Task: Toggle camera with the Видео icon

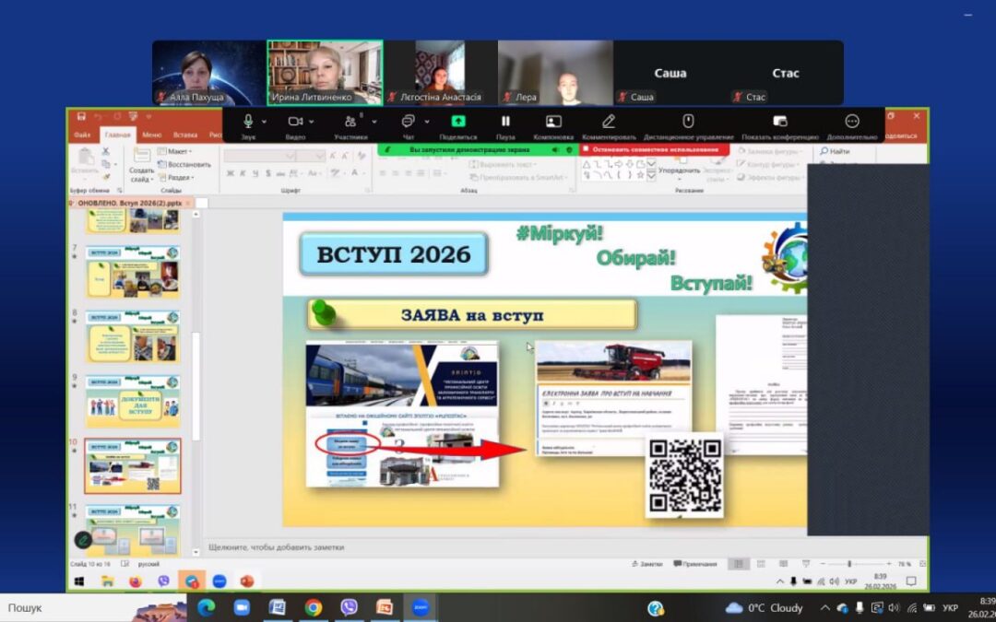Action: point(295,122)
